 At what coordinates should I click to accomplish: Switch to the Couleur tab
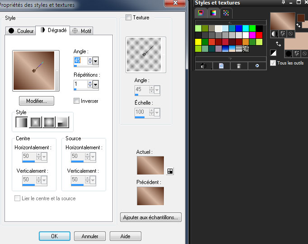(21, 31)
